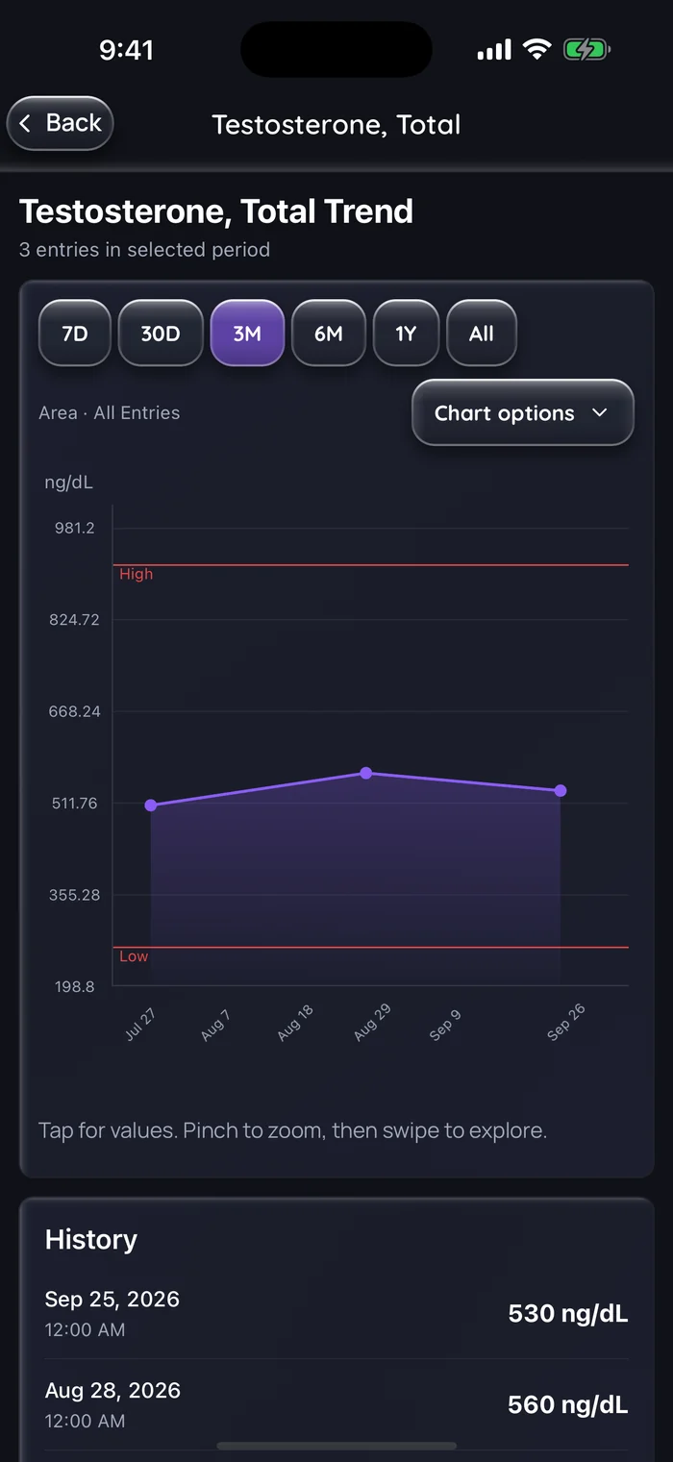Tap the Wi-Fi status icon
The width and height of the screenshot is (673, 1462).
[536, 50]
